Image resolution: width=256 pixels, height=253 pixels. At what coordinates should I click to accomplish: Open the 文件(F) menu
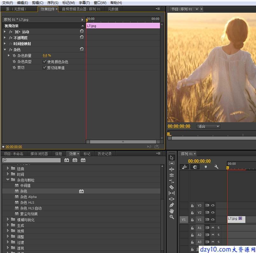[8, 3]
